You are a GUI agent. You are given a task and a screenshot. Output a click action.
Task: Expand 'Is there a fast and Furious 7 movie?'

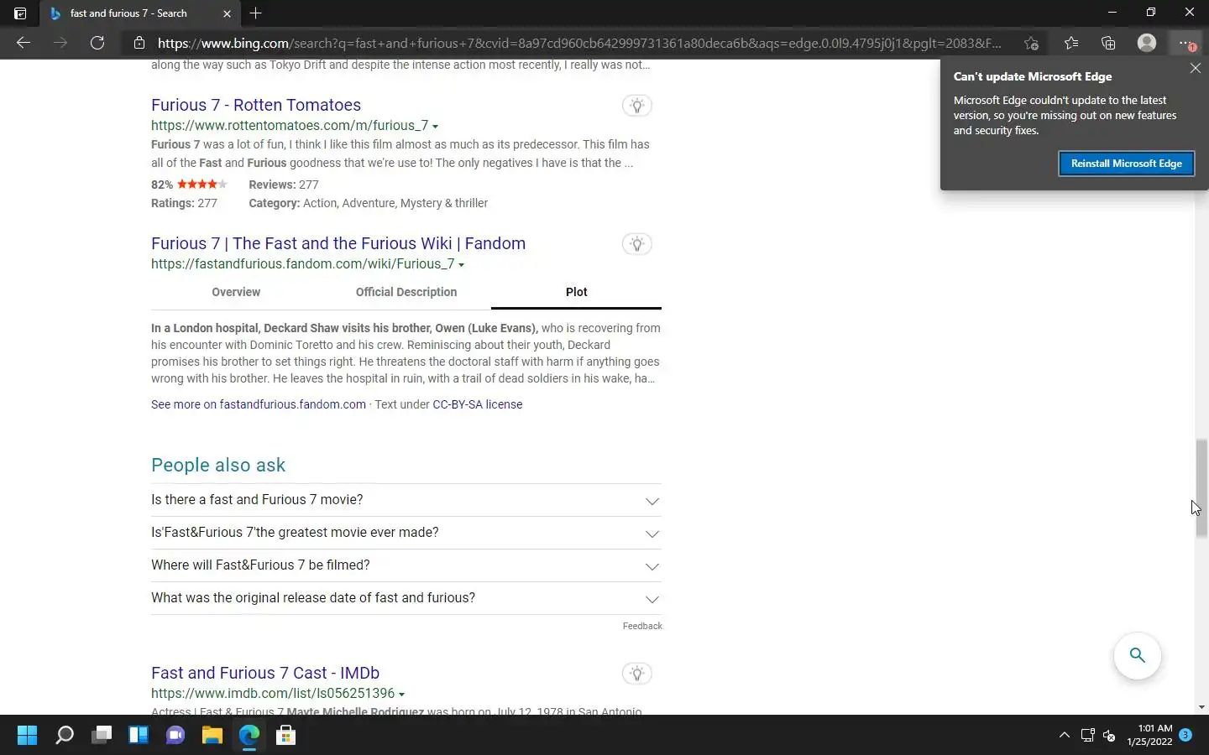point(406,500)
